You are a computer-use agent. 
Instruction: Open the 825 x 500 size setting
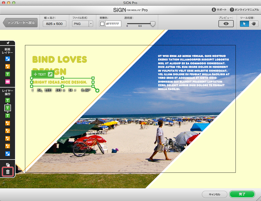point(55,24)
